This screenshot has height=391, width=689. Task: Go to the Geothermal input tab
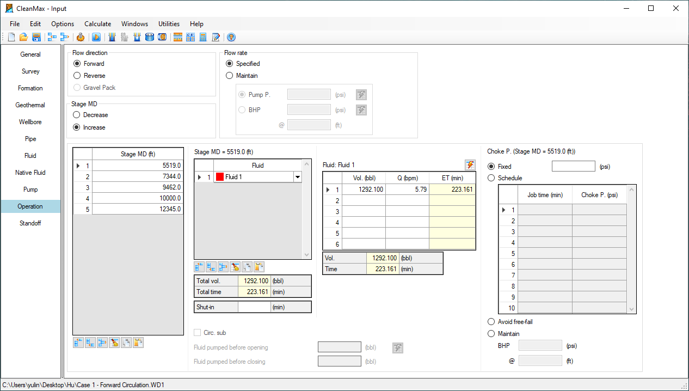(30, 105)
